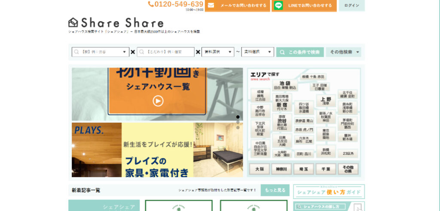The width and height of the screenshot is (440, 211).
Task: Open the minimum rent dropdown
Action: (x=217, y=52)
